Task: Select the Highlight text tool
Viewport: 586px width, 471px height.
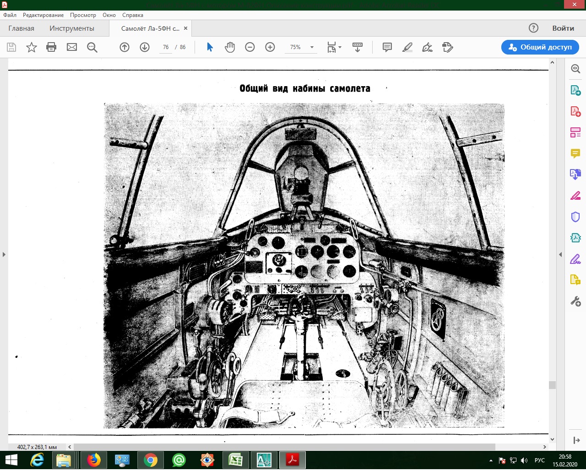Action: point(407,47)
